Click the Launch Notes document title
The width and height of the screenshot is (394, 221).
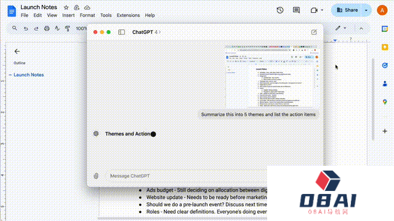(x=39, y=7)
